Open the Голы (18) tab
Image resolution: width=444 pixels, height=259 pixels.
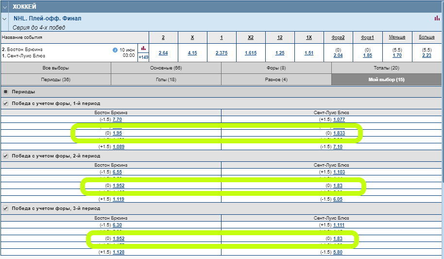(x=166, y=79)
